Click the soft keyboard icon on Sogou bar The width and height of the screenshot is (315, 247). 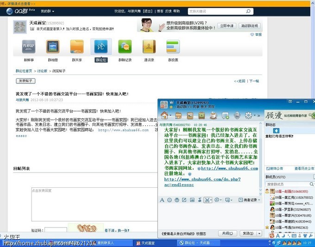coord(294,235)
